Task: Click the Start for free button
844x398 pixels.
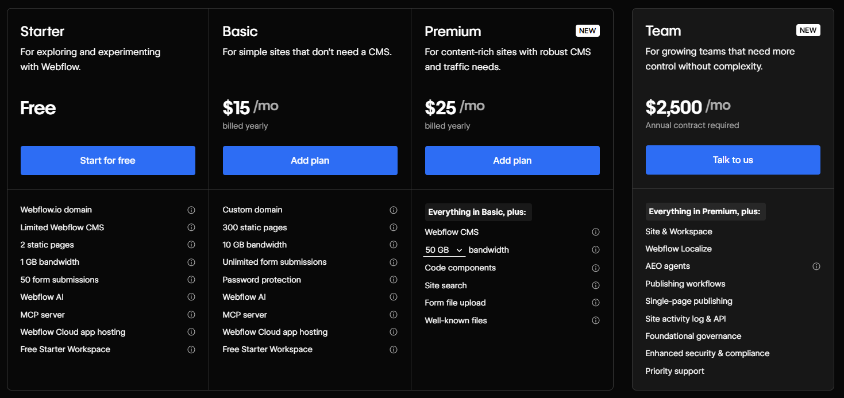Action: pyautogui.click(x=108, y=160)
